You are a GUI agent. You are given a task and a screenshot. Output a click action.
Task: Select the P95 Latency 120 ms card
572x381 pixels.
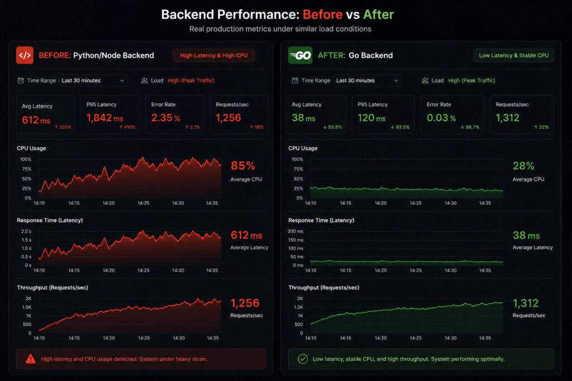tap(383, 114)
